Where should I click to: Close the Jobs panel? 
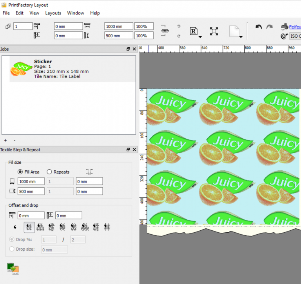pos(134,49)
